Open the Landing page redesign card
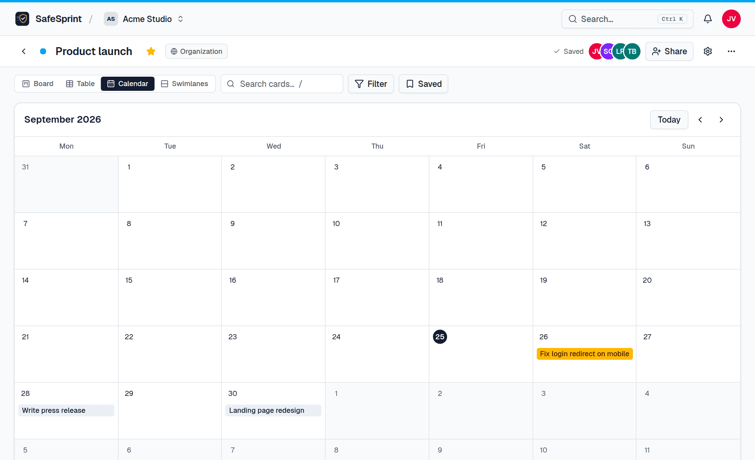This screenshot has height=460, width=755. click(273, 410)
